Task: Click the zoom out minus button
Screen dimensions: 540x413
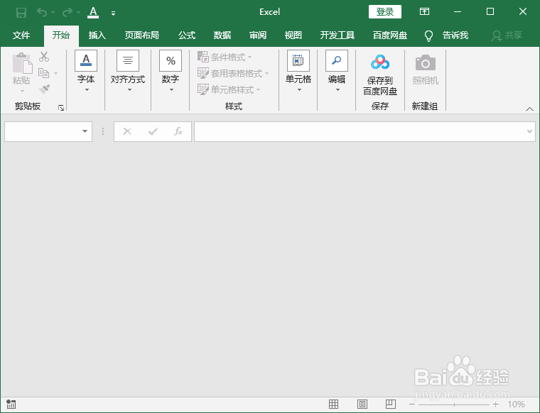Action: tap(412, 404)
